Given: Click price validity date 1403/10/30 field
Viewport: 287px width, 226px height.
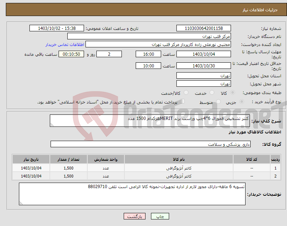Looking at the screenshot, I should point(204,66).
